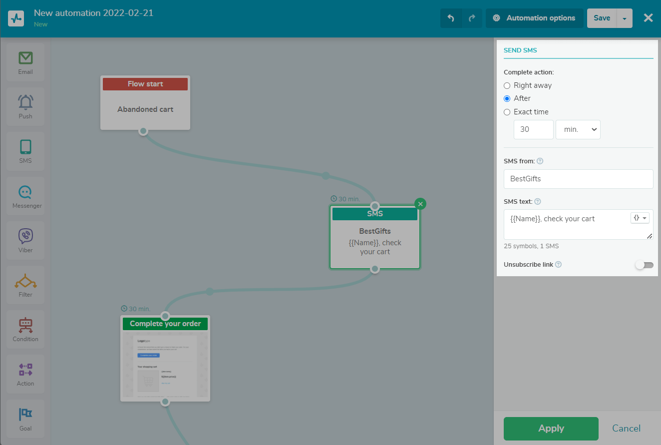Click the automation title New automation 2022-02-21
This screenshot has width=661, height=445.
pos(93,13)
